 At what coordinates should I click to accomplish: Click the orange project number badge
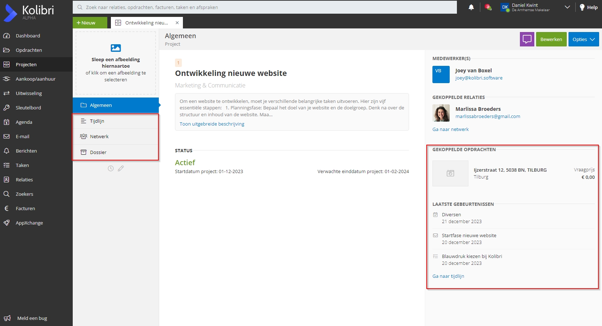tap(178, 63)
